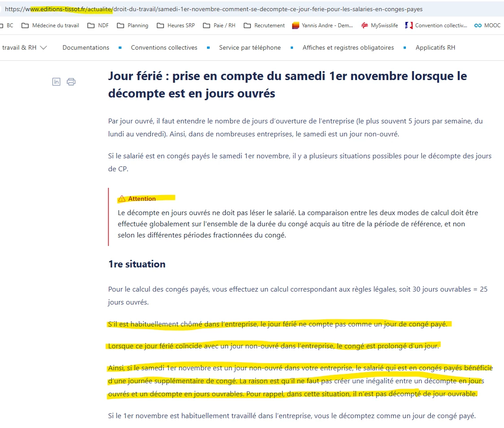
Task: Click the browser address bar URL
Action: click(x=214, y=9)
